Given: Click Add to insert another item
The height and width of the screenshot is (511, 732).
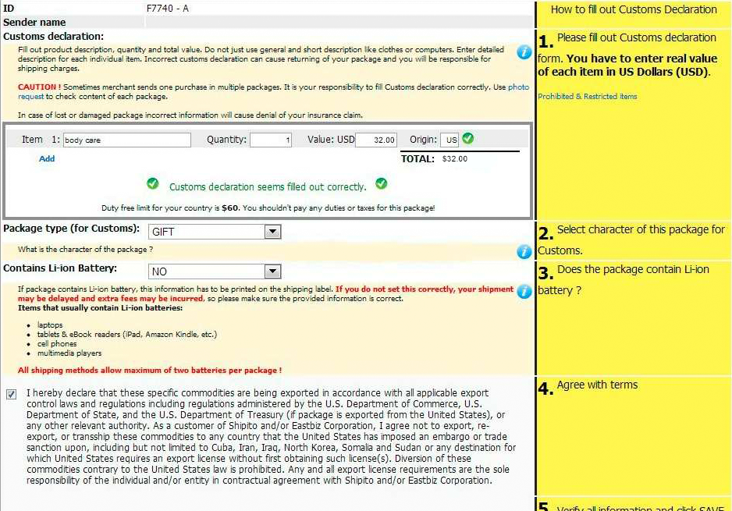Looking at the screenshot, I should (x=47, y=158).
